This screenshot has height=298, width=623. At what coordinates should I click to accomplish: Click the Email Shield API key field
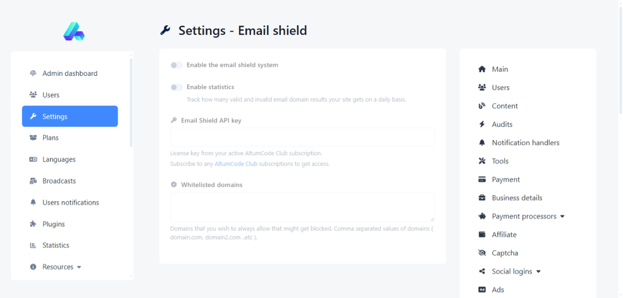[x=302, y=137]
